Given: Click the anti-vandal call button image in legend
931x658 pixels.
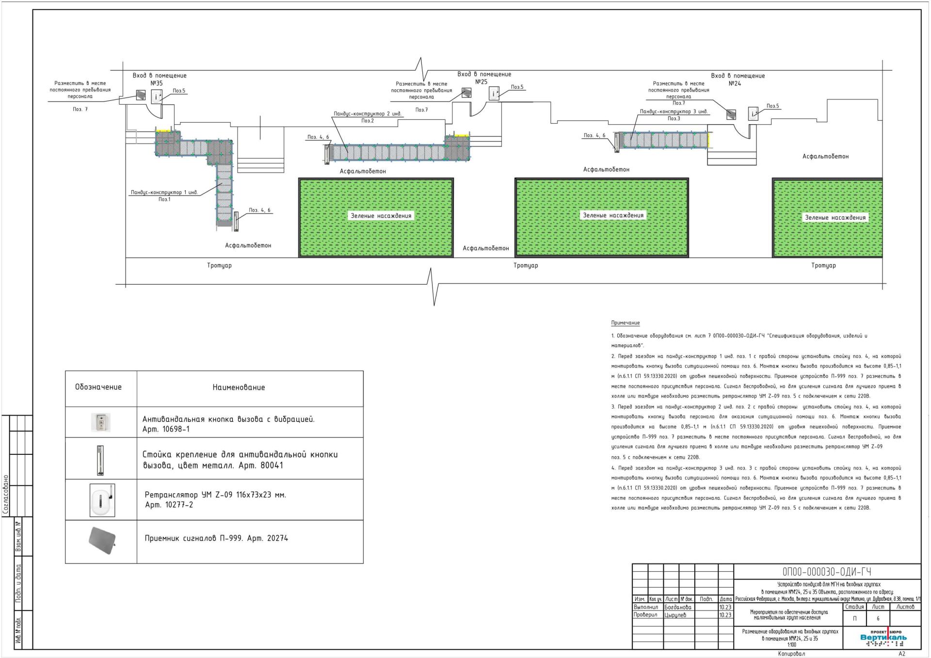Looking at the screenshot, I should click(x=101, y=422).
